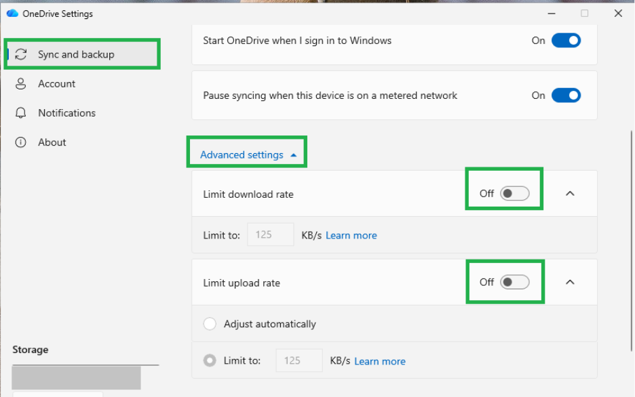Click the OneDrive cloud icon in title bar
635x397 pixels.
pos(13,14)
